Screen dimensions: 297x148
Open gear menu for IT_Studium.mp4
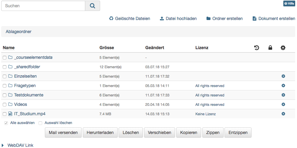(x=283, y=114)
